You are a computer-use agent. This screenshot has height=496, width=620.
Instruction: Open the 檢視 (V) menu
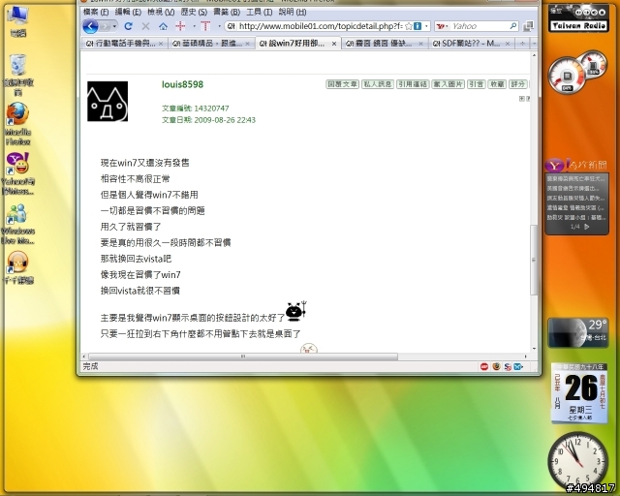click(161, 13)
